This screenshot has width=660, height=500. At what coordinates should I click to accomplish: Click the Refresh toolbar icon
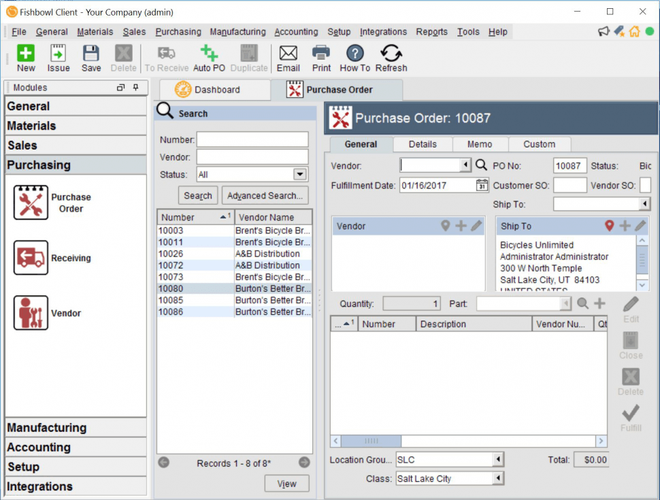tap(391, 54)
